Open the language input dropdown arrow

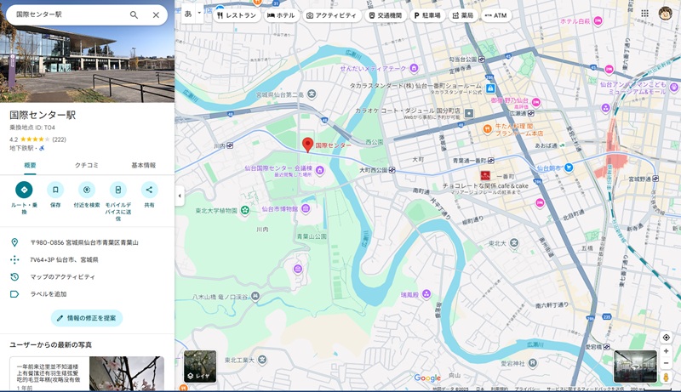[x=199, y=14]
